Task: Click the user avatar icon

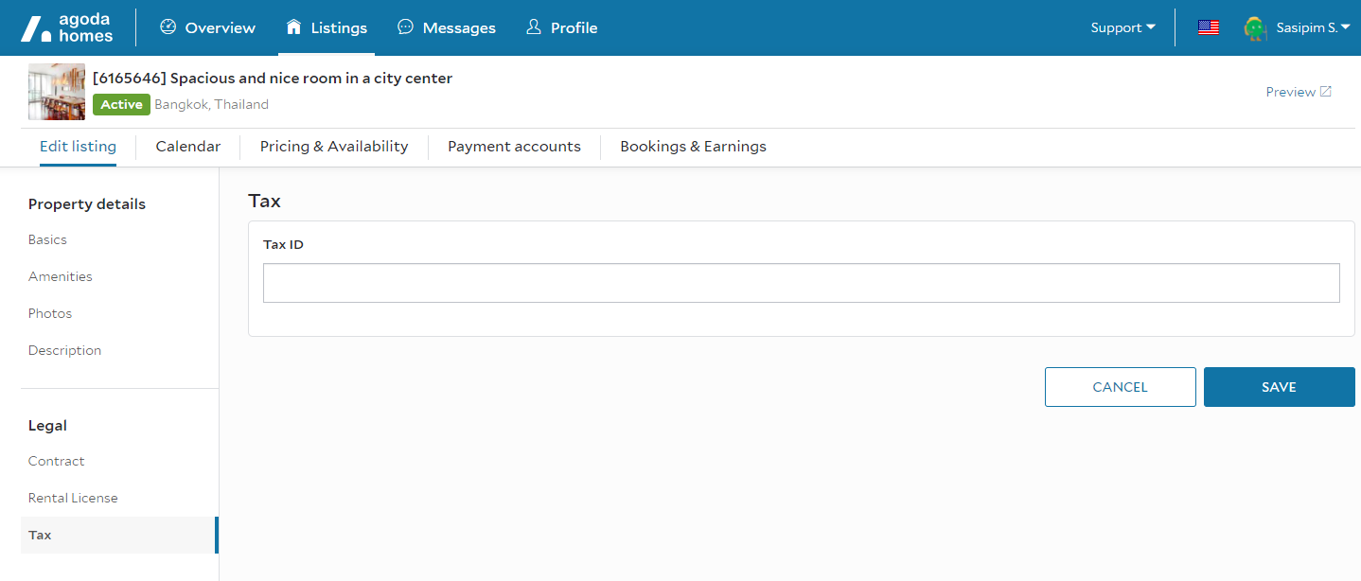Action: click(x=1256, y=28)
